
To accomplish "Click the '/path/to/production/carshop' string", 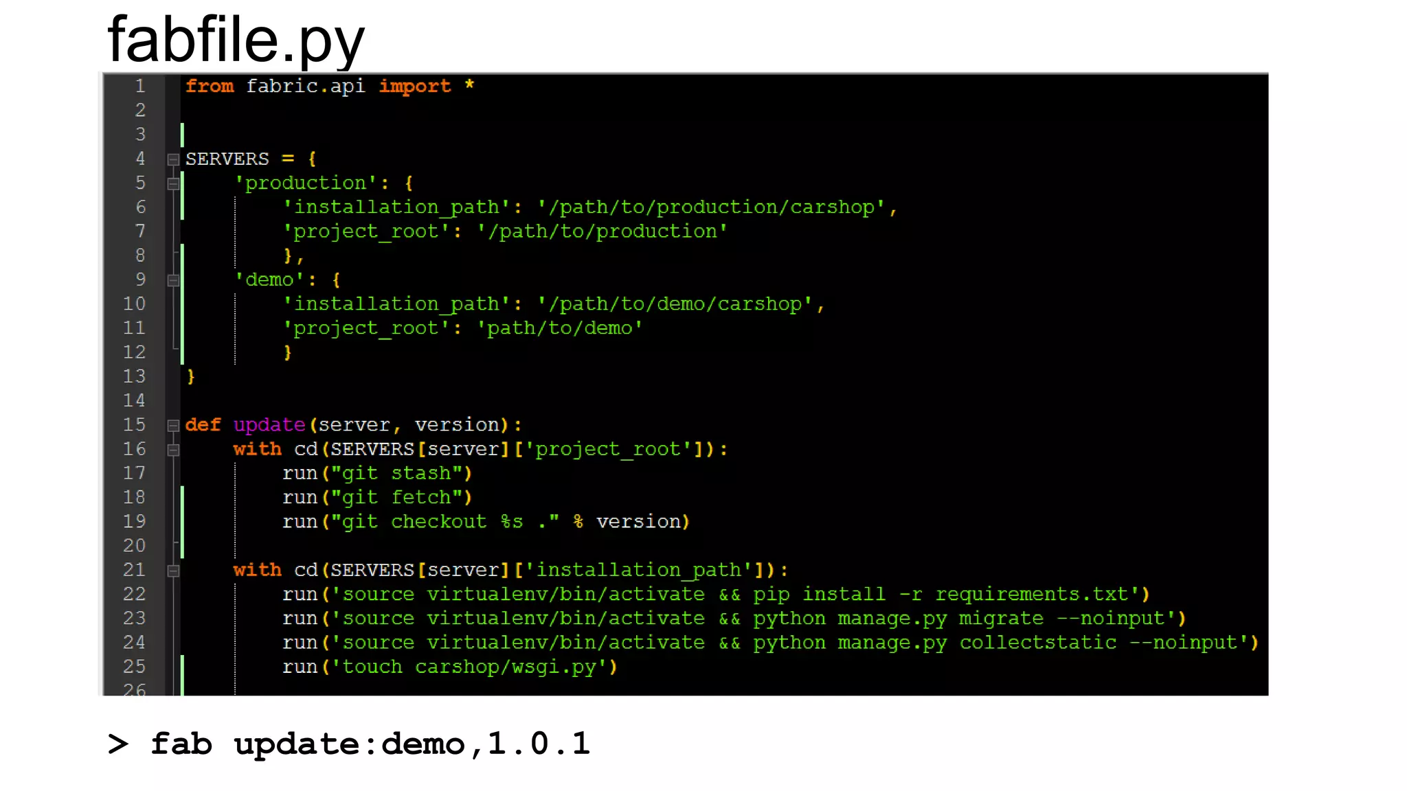I will pyautogui.click(x=711, y=207).
